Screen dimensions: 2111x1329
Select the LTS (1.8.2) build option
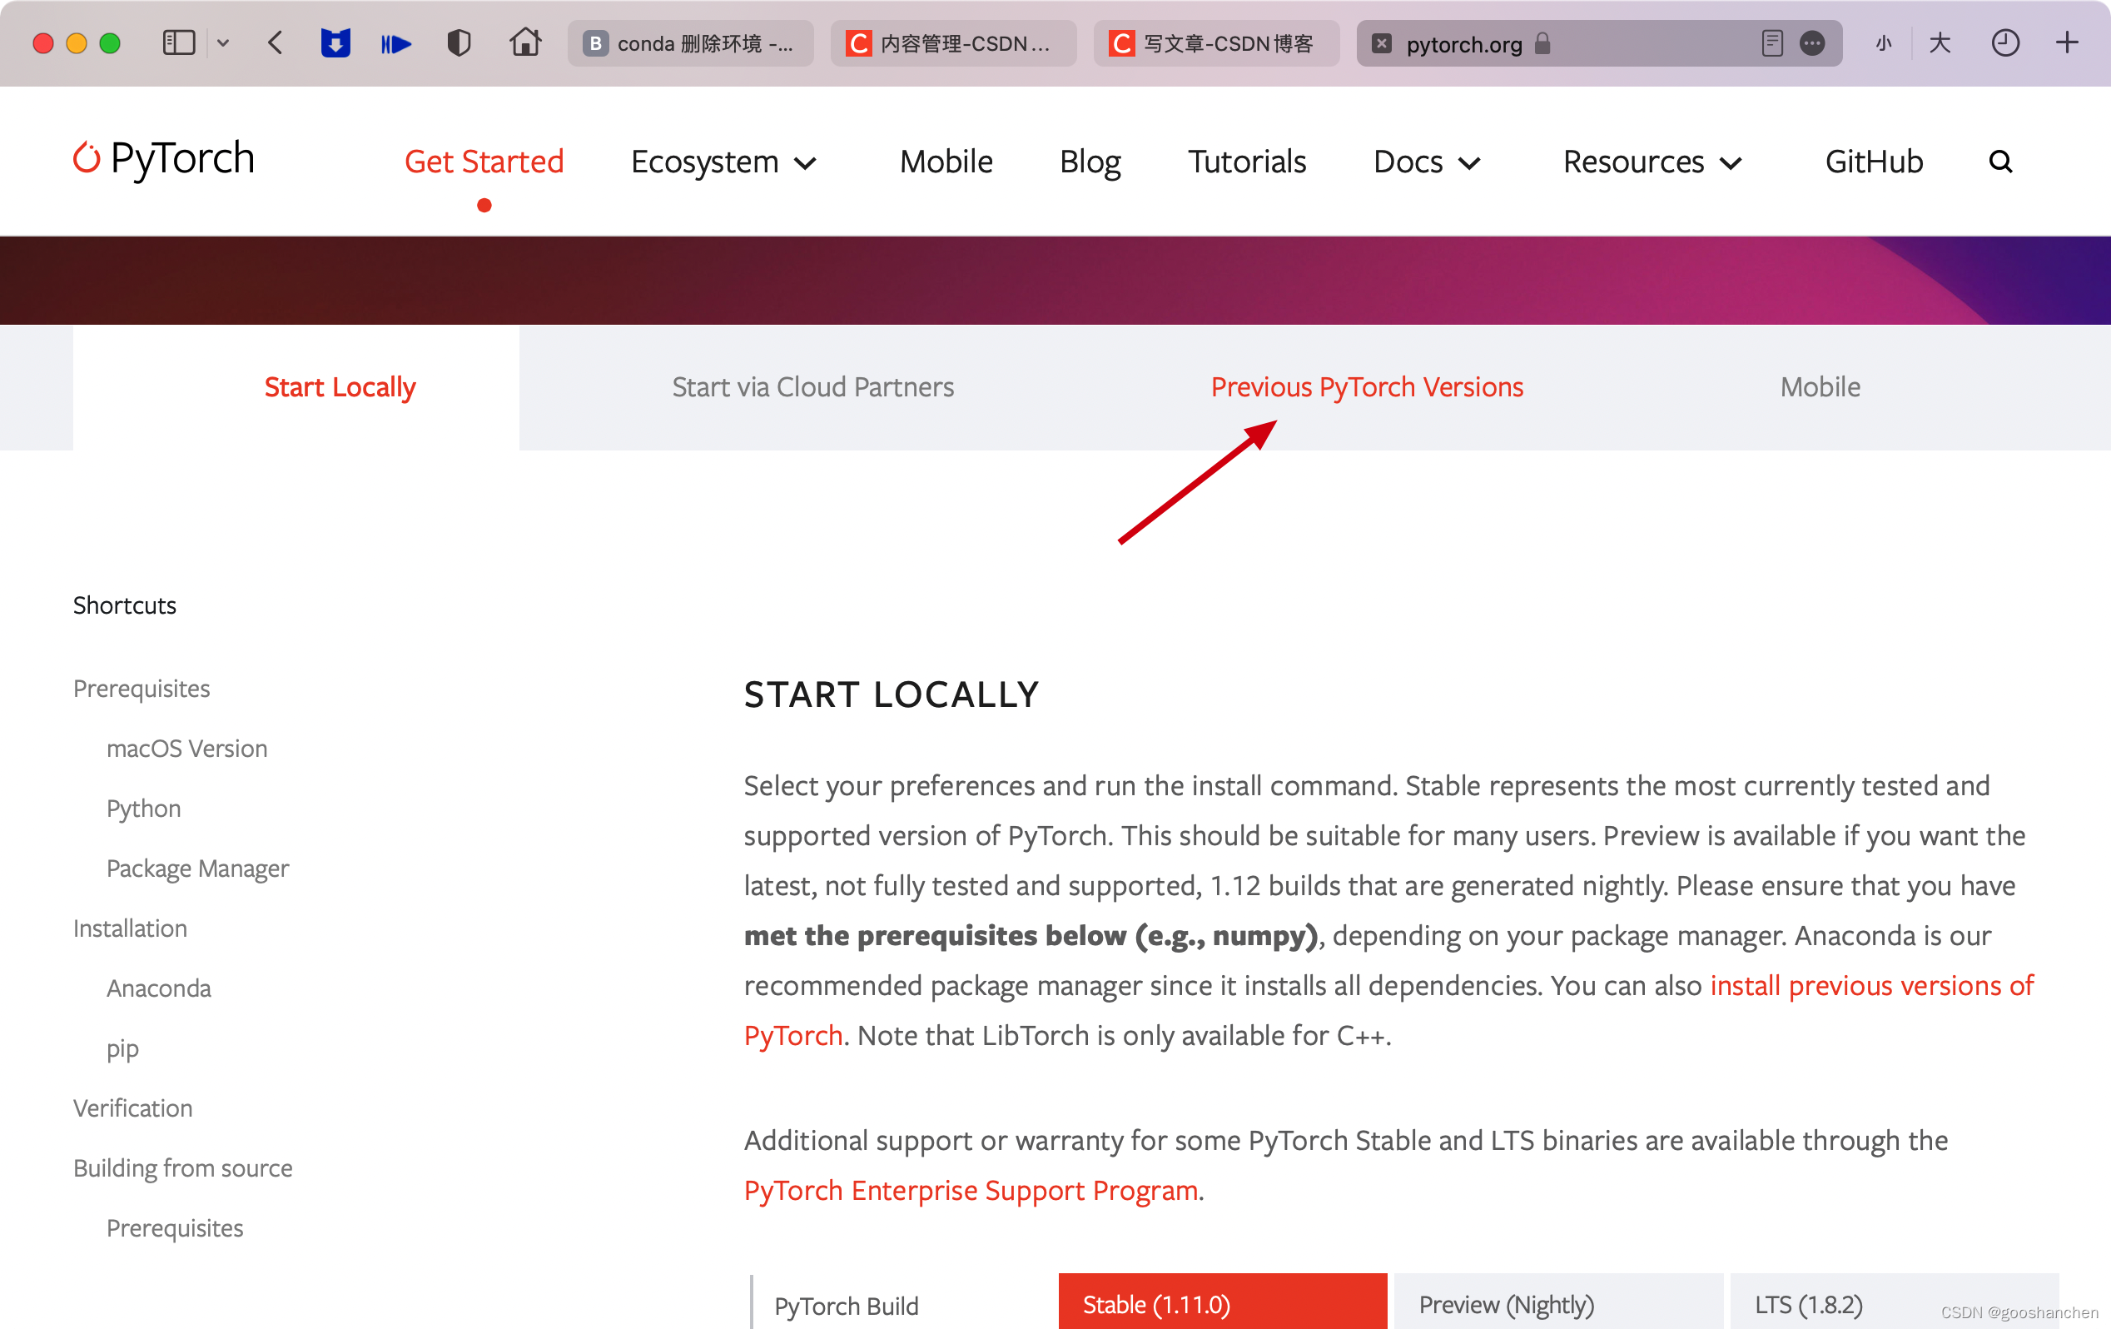pos(1894,1302)
